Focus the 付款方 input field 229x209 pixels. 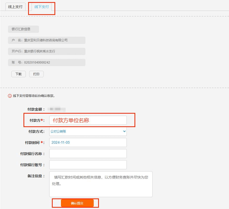click(88, 120)
